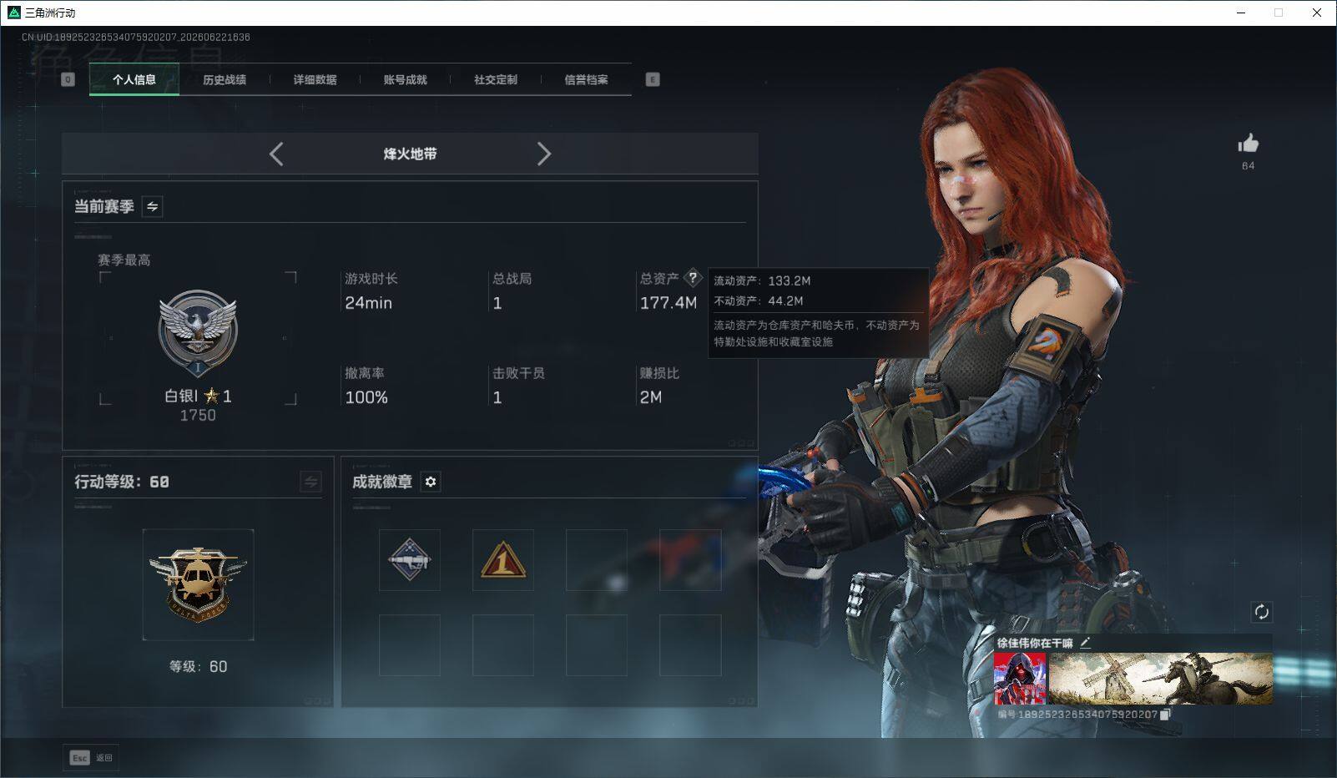Click the 烽火地带 mode title

410,154
